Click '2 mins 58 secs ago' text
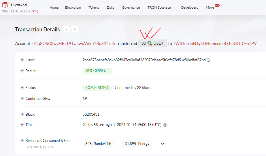This screenshot has height=156, width=266. point(97,125)
